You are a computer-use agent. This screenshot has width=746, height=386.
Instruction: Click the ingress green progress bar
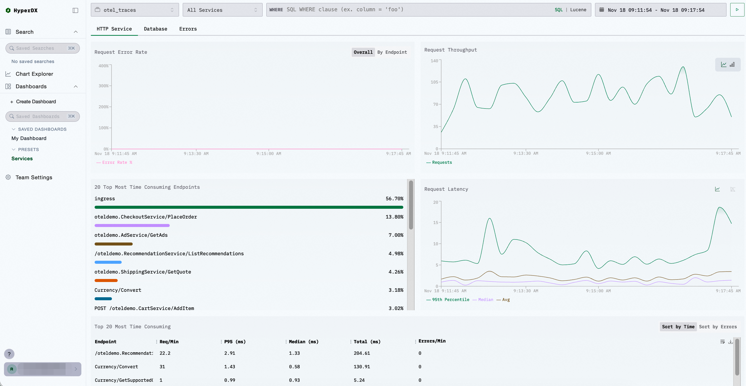click(249, 207)
